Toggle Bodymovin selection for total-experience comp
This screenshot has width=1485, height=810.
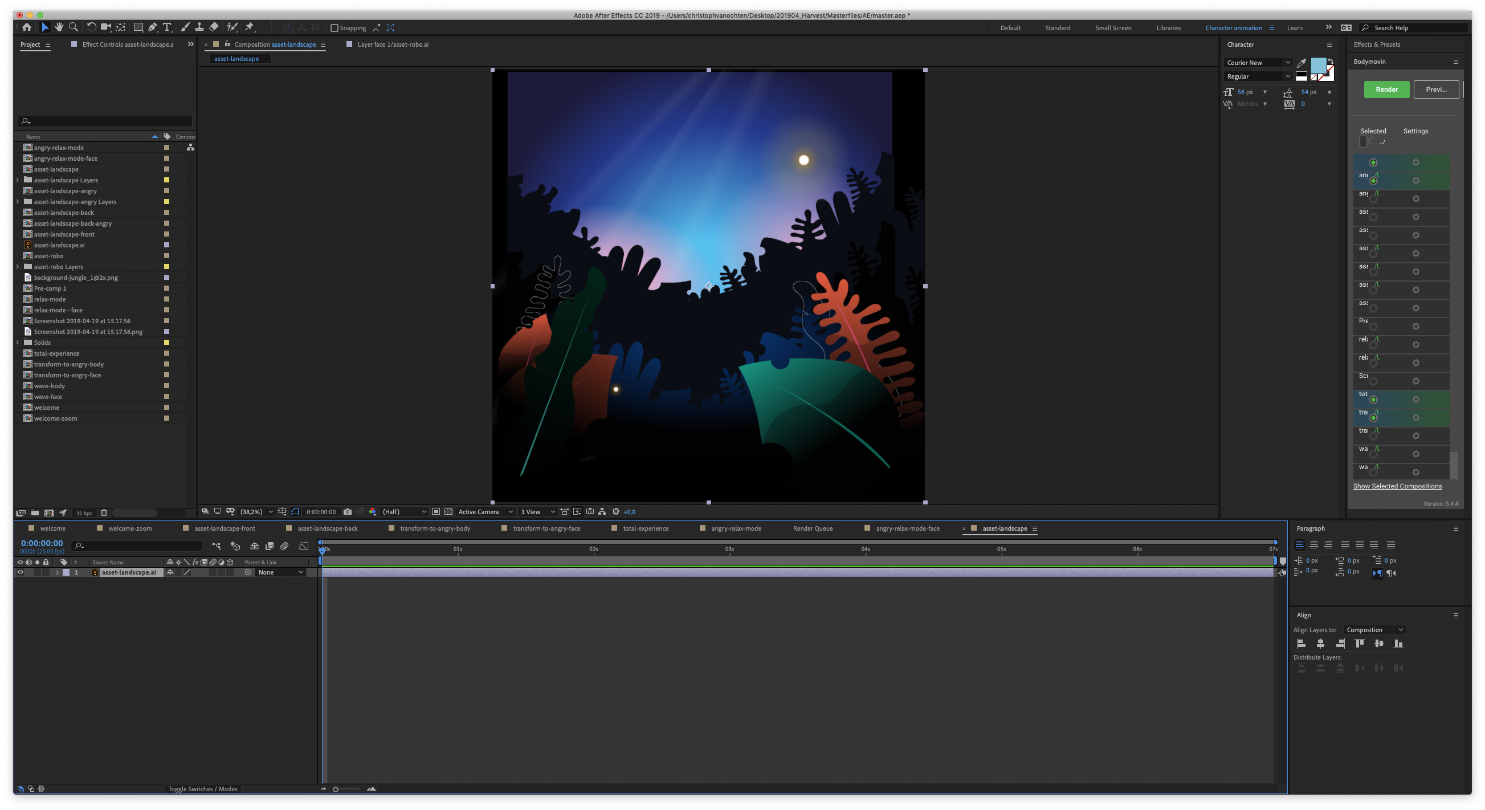(x=1373, y=400)
